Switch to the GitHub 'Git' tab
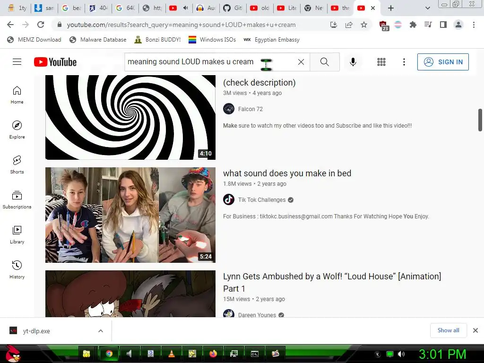The height and width of the screenshot is (363, 484). pos(233,8)
